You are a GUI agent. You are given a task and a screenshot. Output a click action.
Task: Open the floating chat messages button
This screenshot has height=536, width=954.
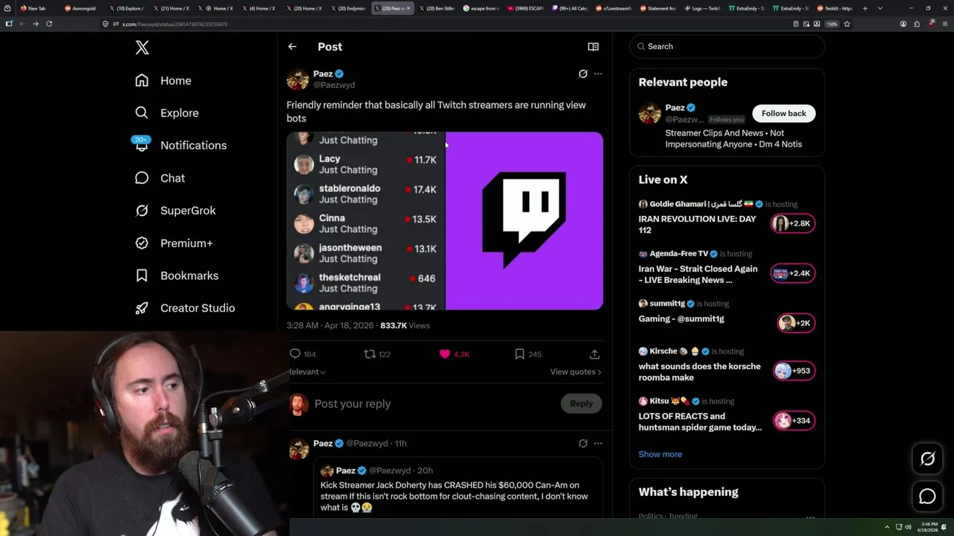tap(927, 496)
